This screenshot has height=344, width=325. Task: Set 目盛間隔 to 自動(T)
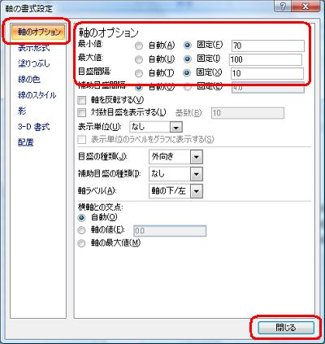139,73
